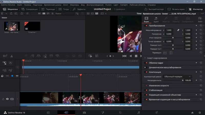This screenshot has width=205, height=115.
Task: Mute track 1 with the speaker icon
Action: pos(7,99)
